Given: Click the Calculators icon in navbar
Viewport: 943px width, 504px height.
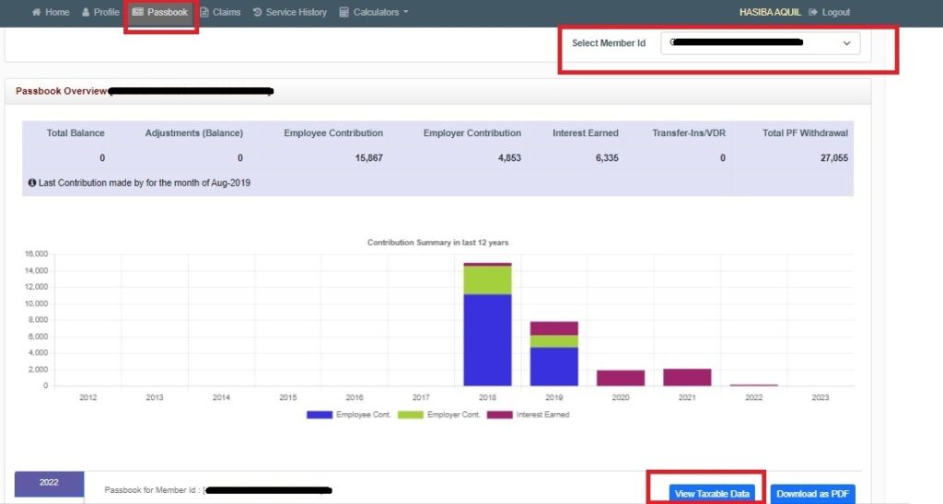Looking at the screenshot, I should (x=344, y=13).
